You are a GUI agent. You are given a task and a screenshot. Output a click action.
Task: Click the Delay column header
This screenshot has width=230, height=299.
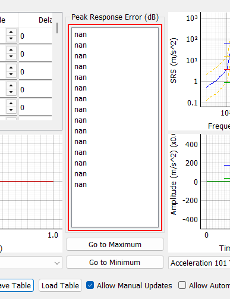click(35, 20)
